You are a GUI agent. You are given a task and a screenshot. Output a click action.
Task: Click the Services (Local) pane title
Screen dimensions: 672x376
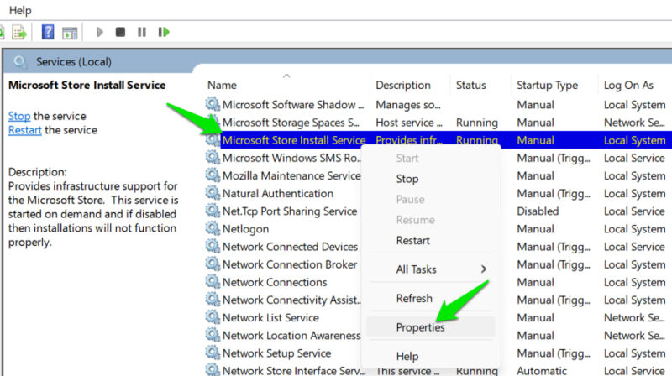click(x=74, y=62)
